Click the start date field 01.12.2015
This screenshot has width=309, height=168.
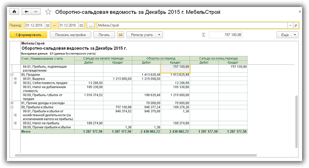(35, 25)
